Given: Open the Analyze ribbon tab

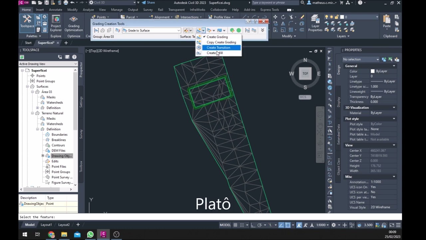Looking at the screenshot, I should [88, 10].
